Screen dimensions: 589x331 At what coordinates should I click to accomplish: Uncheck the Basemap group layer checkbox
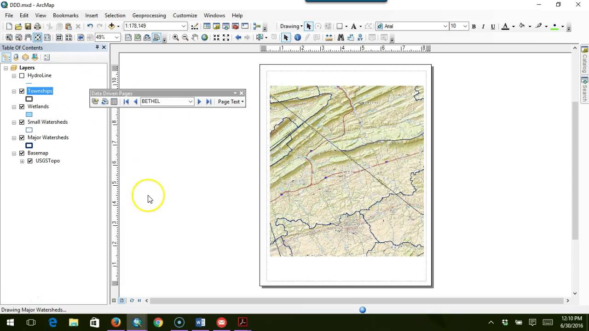pos(22,154)
